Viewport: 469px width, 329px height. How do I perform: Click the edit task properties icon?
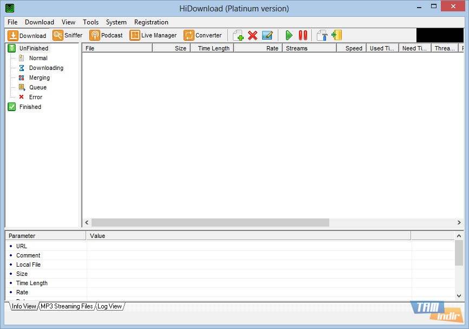pos(267,35)
